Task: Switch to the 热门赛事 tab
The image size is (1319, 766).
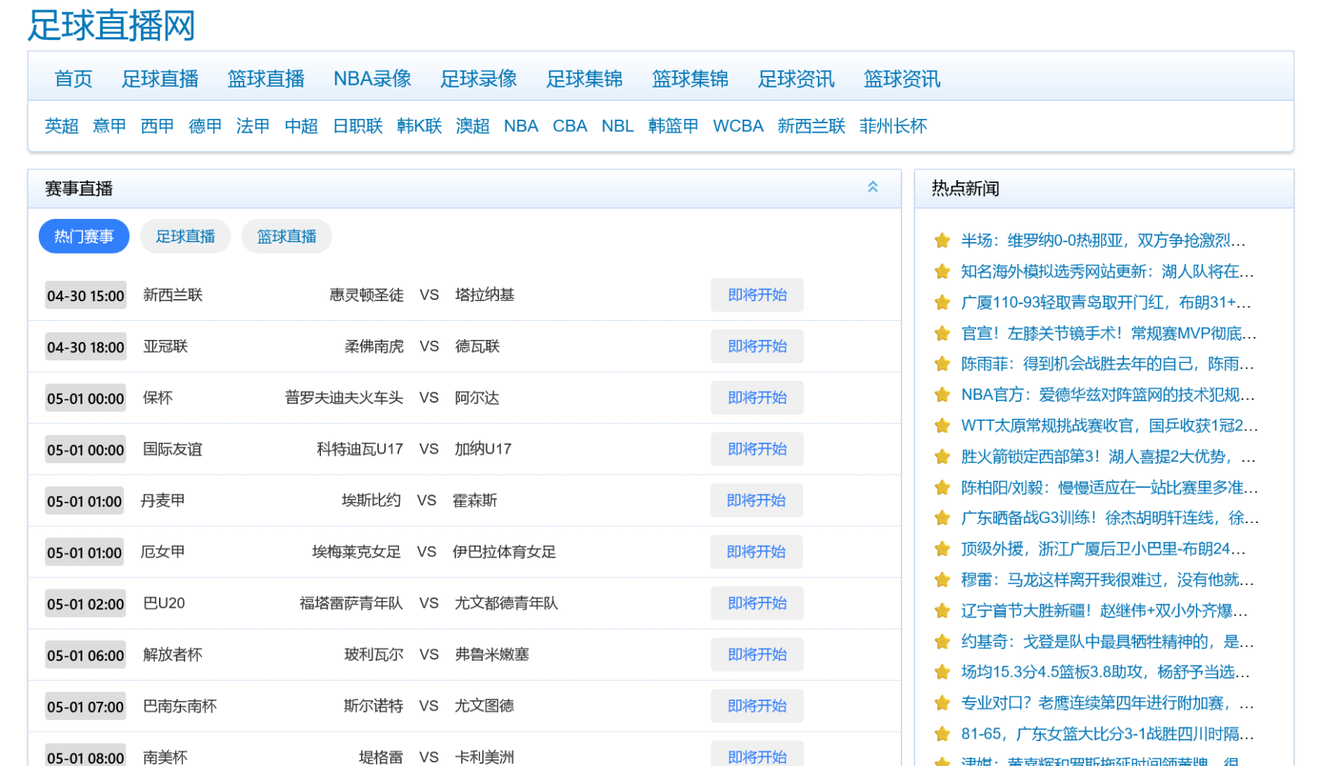Action: click(84, 236)
